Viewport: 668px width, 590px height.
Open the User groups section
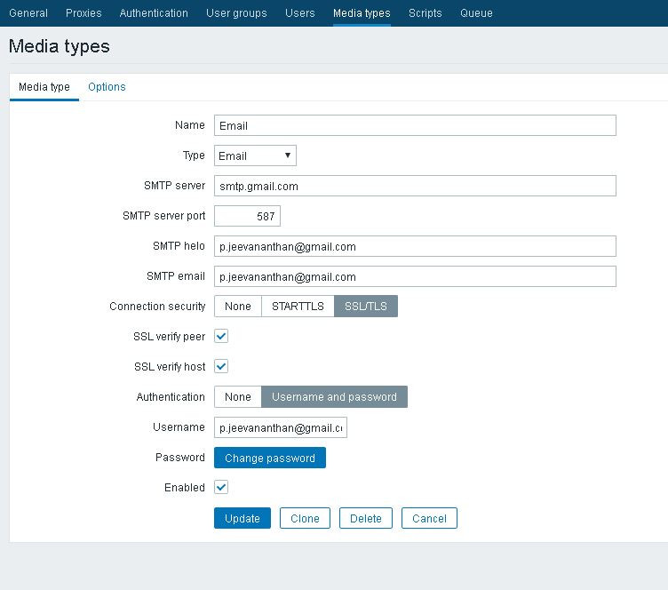[236, 13]
